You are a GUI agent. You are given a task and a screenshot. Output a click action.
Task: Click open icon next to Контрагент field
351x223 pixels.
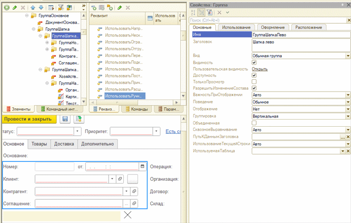click(134, 191)
